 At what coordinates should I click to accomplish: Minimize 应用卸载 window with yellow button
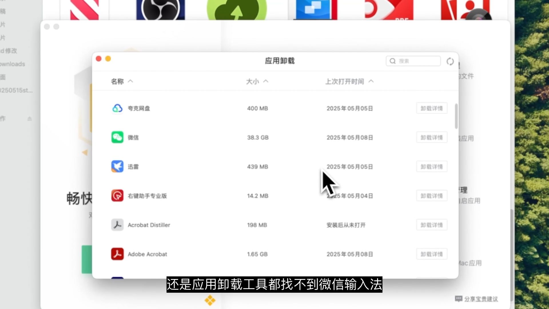(x=108, y=59)
